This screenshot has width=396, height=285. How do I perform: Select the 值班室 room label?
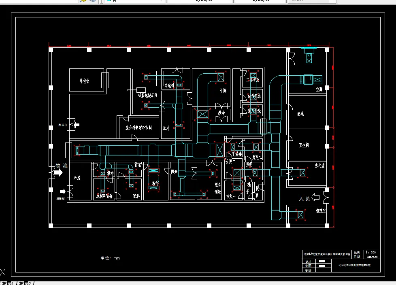[x=321, y=211]
